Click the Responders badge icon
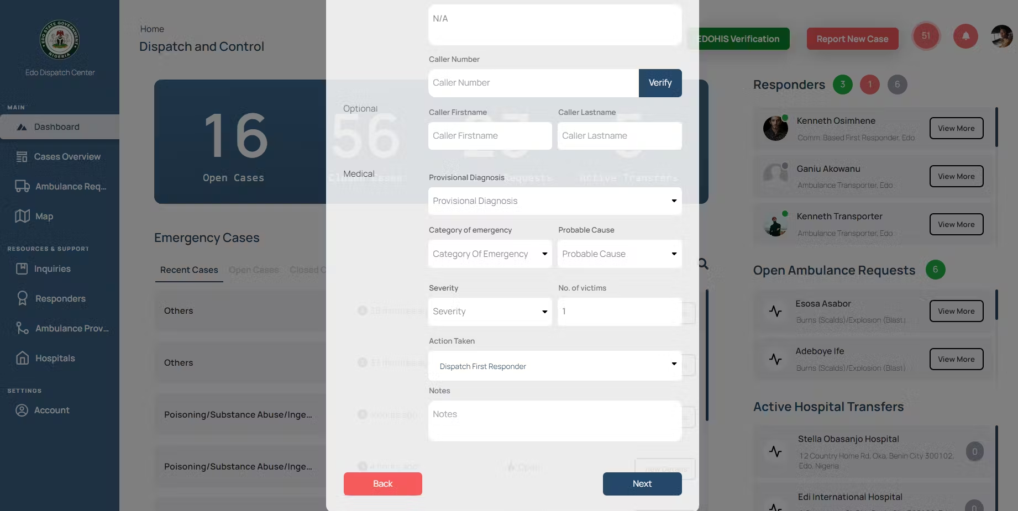Image resolution: width=1018 pixels, height=511 pixels. (x=22, y=298)
